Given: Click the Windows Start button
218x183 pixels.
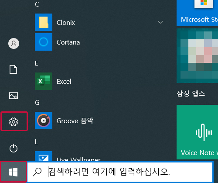Looking at the screenshot, I should tap(13, 172).
